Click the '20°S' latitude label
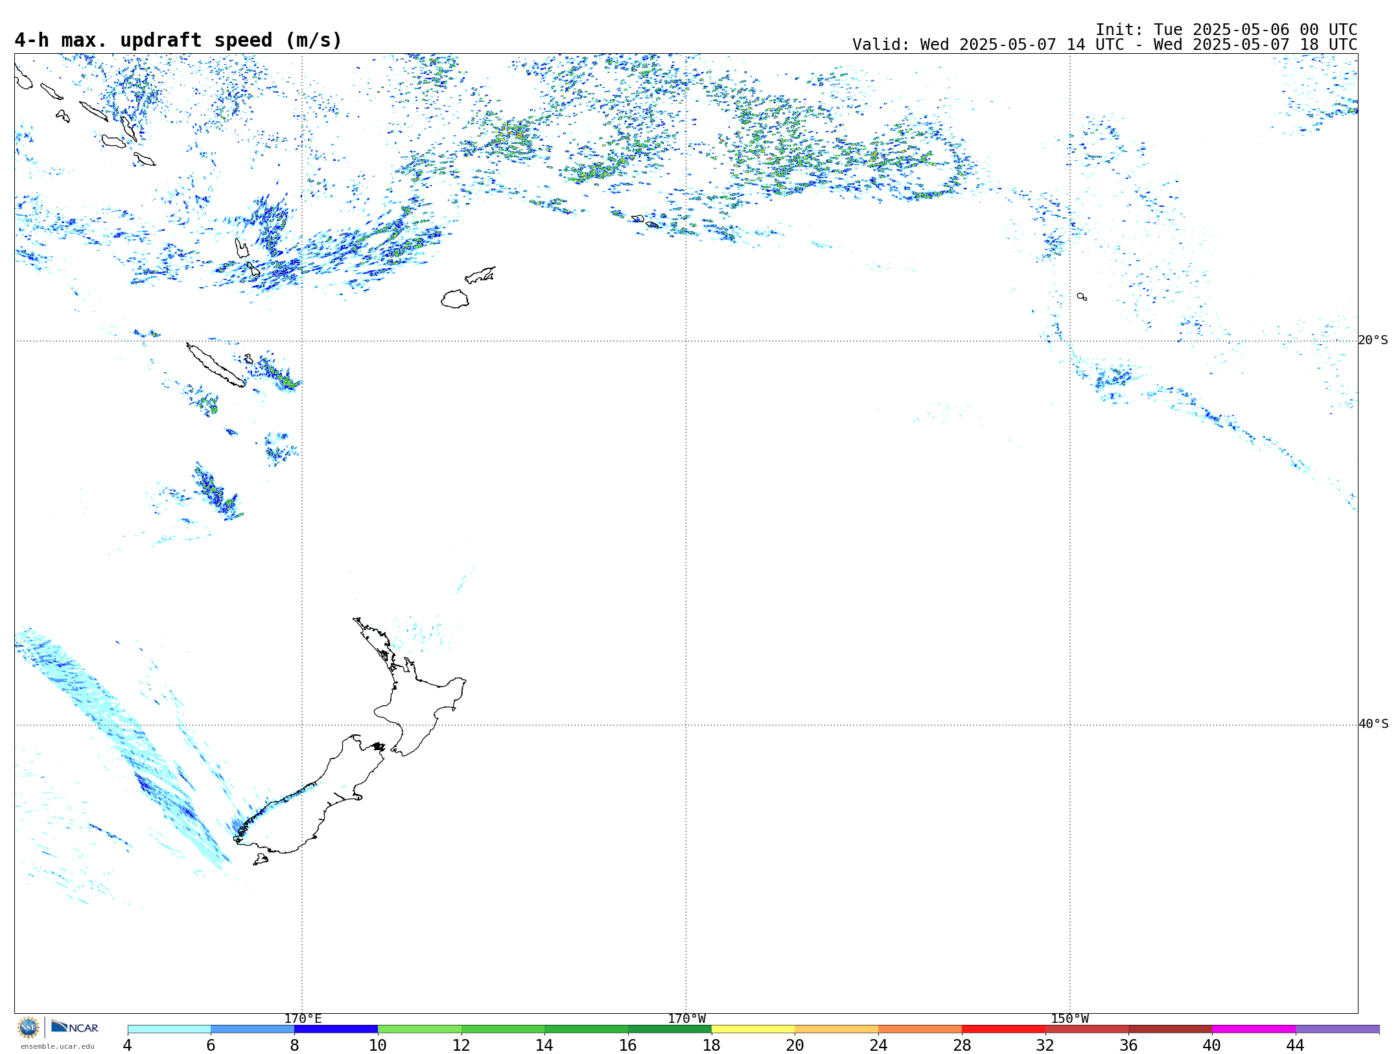This screenshot has height=1054, width=1400. coord(1373,340)
